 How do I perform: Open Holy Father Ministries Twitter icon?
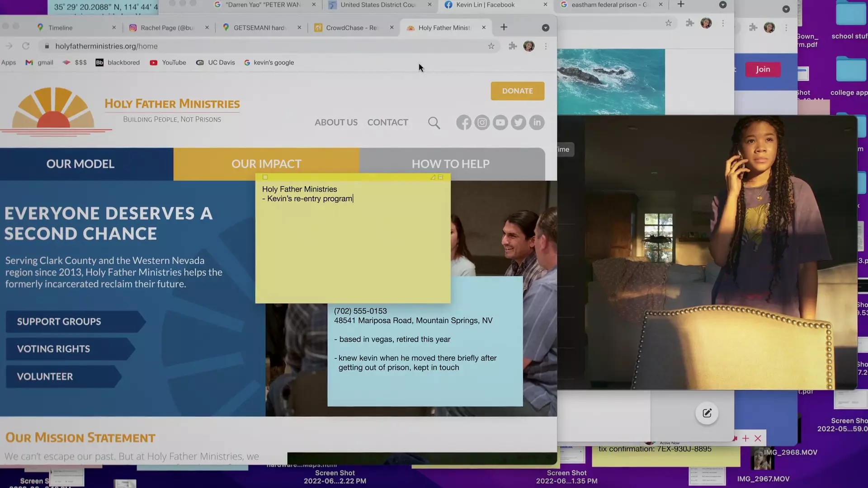tap(519, 122)
